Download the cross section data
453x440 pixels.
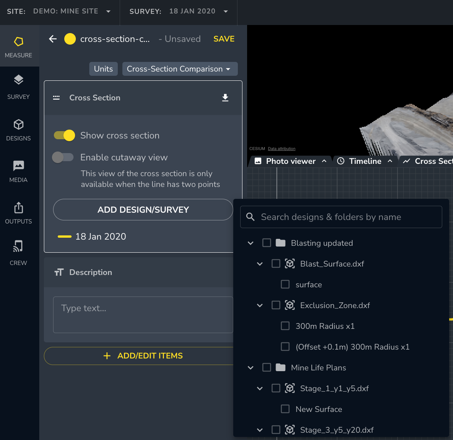tap(225, 98)
